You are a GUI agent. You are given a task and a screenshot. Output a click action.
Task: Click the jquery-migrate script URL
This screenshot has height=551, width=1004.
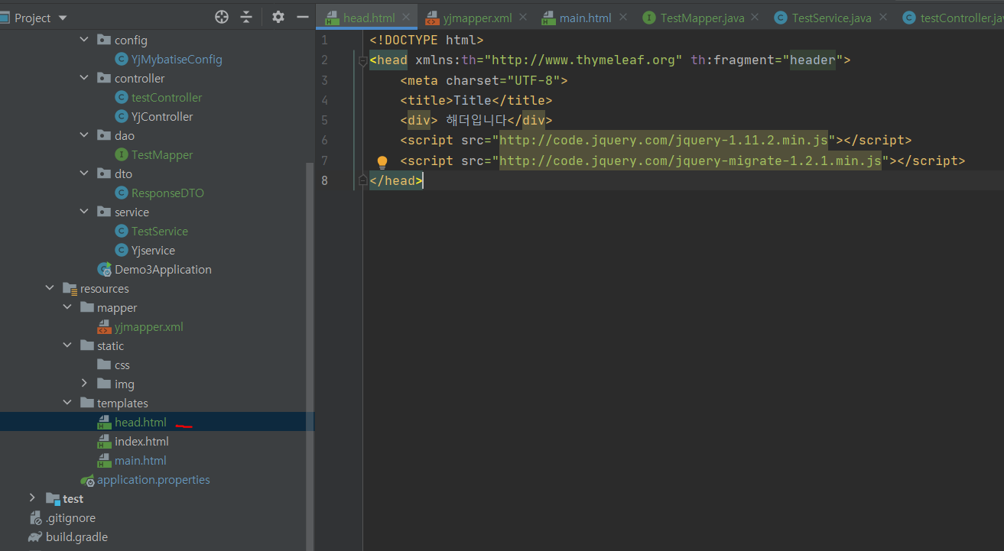(x=690, y=160)
